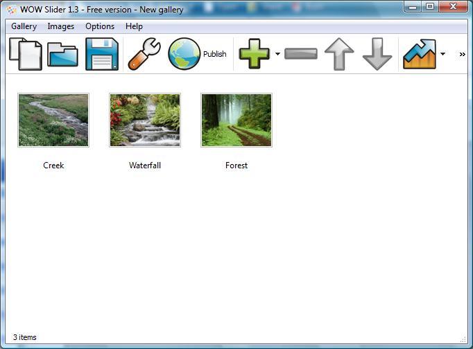Maximize the WOW Slider window
Viewport: 473px width, 349px height.
click(x=430, y=7)
